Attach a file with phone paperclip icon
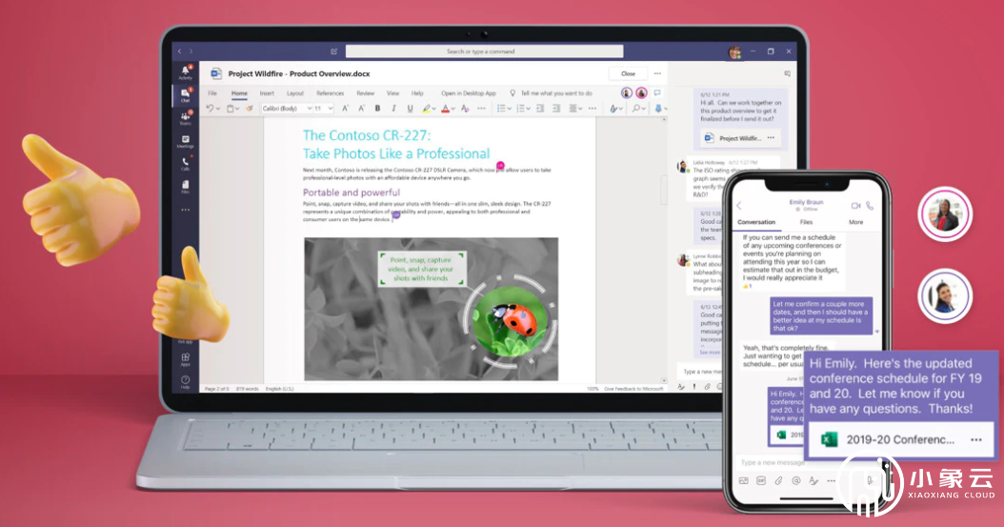 tap(778, 480)
